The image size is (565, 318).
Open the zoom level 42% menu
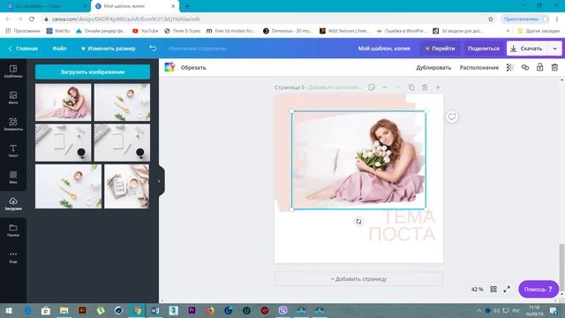477,289
